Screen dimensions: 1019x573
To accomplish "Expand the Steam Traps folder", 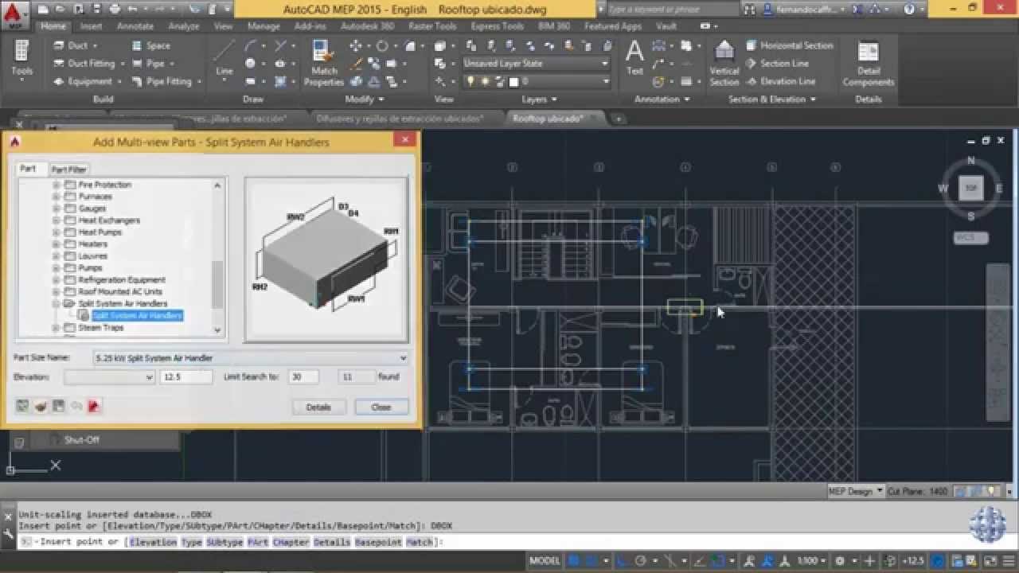I will pyautogui.click(x=57, y=328).
